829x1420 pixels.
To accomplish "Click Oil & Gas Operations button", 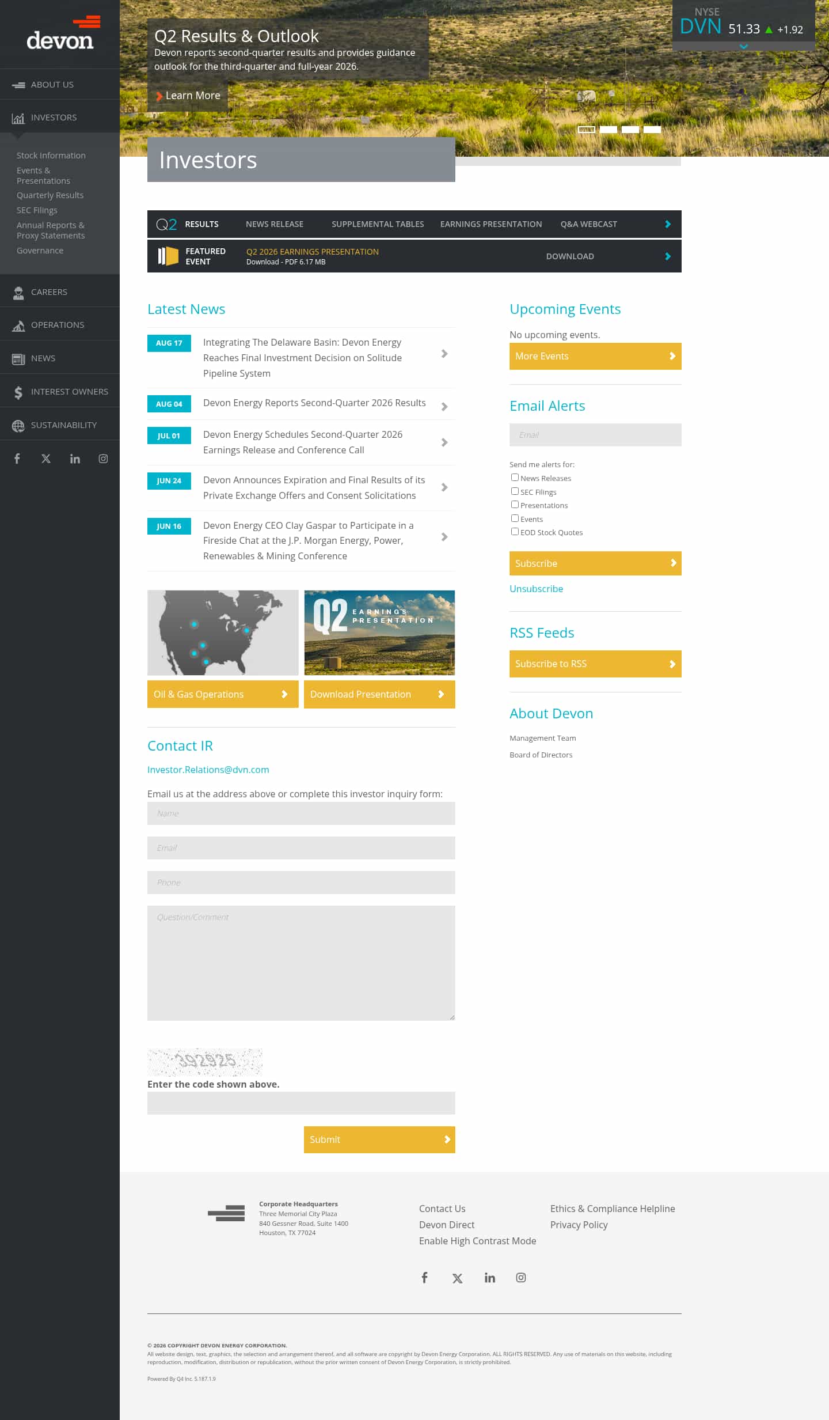I will [x=223, y=694].
